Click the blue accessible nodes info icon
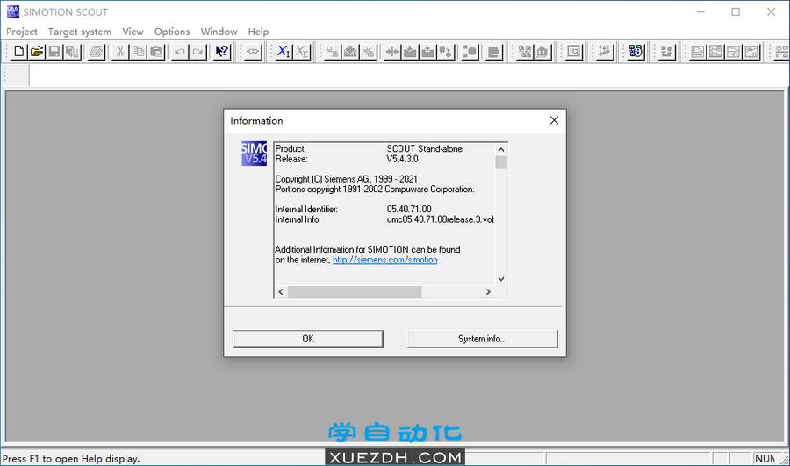This screenshot has width=790, height=466. coord(636,52)
